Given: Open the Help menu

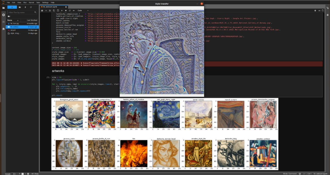Looking at the screenshot, I should click(x=53, y=3).
